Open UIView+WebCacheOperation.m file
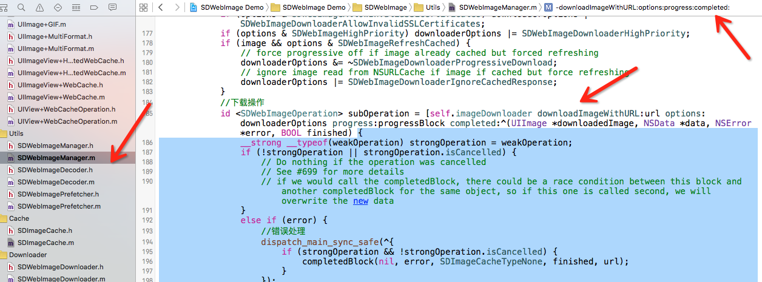This screenshot has height=282, width=762. coord(67,121)
